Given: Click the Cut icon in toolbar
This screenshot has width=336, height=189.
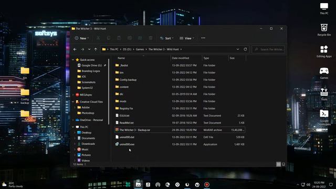Looking at the screenshot, I should pos(98,38).
